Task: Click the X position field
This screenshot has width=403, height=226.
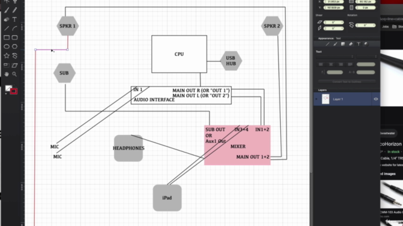Action: pos(334,1)
